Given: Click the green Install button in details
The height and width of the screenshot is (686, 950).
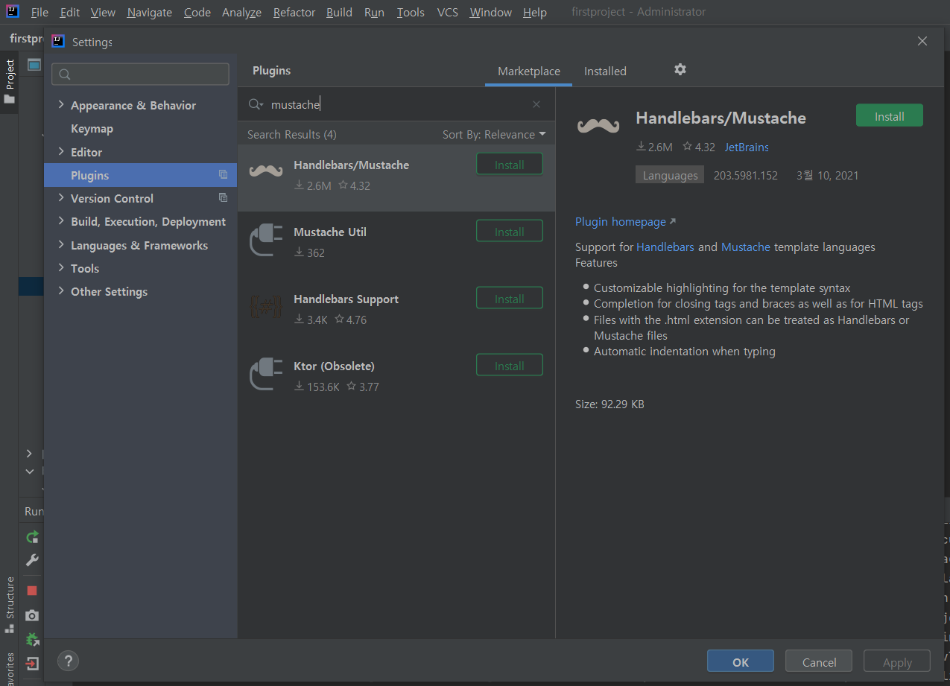Looking at the screenshot, I should 890,116.
